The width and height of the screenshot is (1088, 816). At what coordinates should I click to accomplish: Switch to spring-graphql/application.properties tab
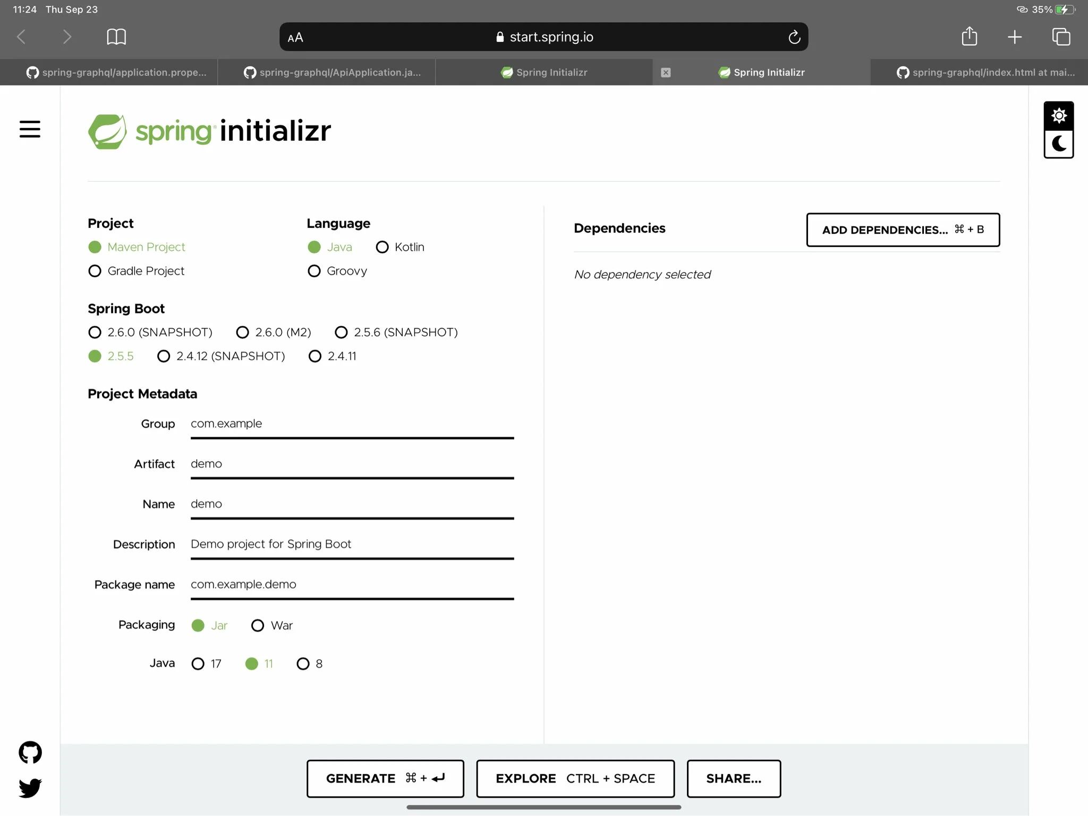click(109, 72)
